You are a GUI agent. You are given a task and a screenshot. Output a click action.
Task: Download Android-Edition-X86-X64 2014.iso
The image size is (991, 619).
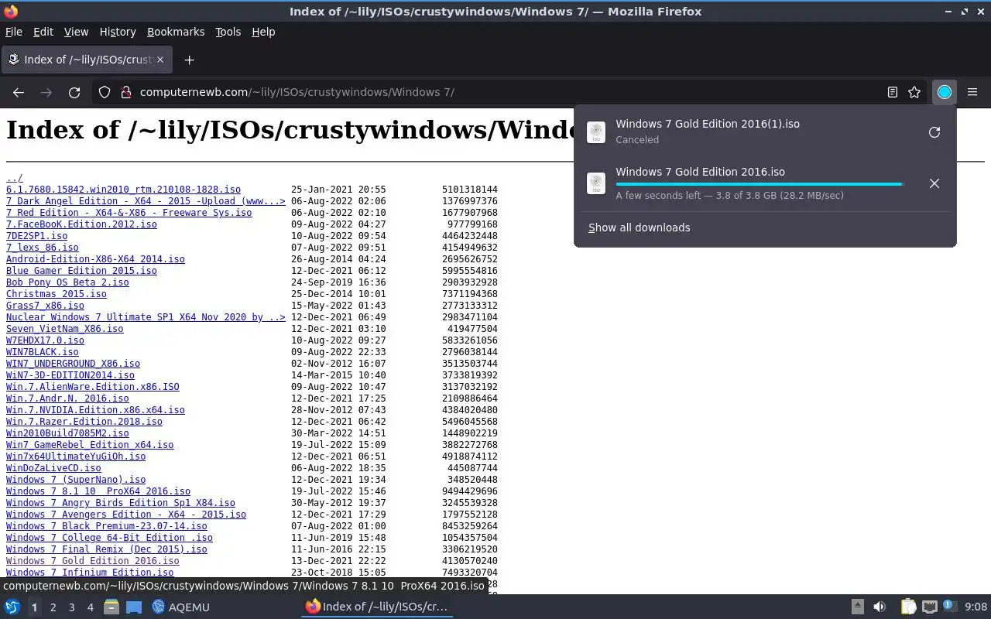(95, 259)
